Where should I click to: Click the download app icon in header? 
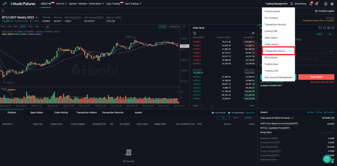click(326, 4)
